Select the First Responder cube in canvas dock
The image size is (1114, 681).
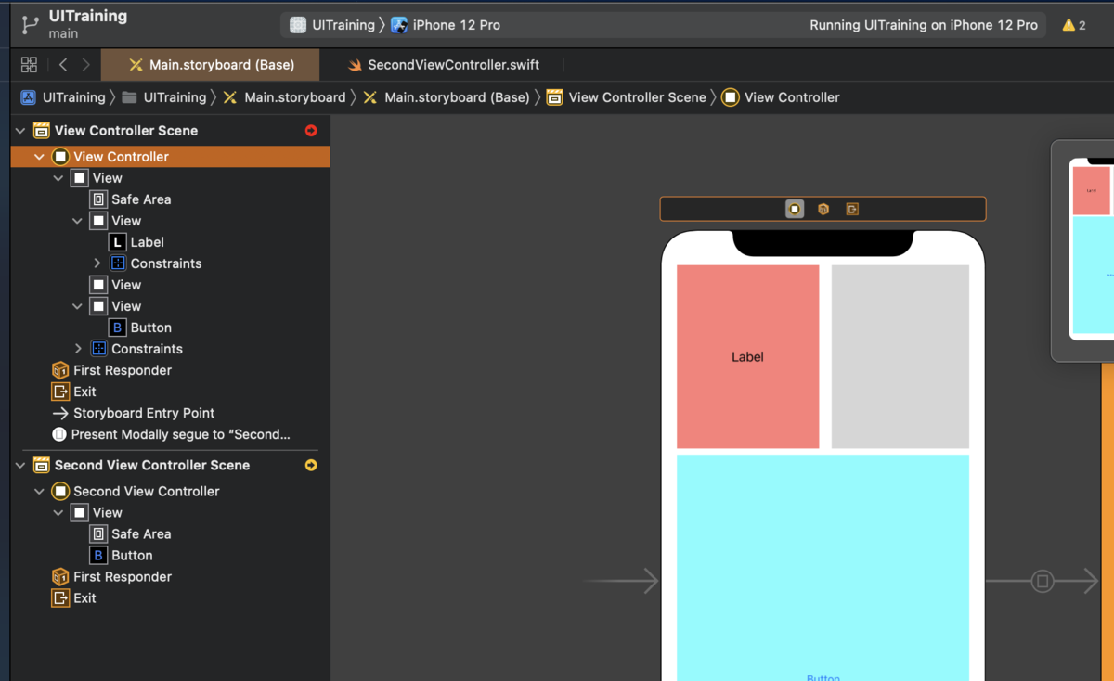pyautogui.click(x=823, y=209)
